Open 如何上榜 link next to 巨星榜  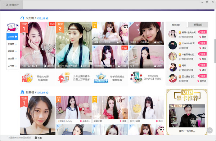coord(41,93)
